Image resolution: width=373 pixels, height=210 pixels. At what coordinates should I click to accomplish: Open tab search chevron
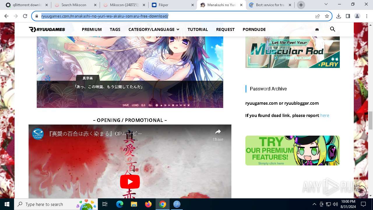point(326,4)
